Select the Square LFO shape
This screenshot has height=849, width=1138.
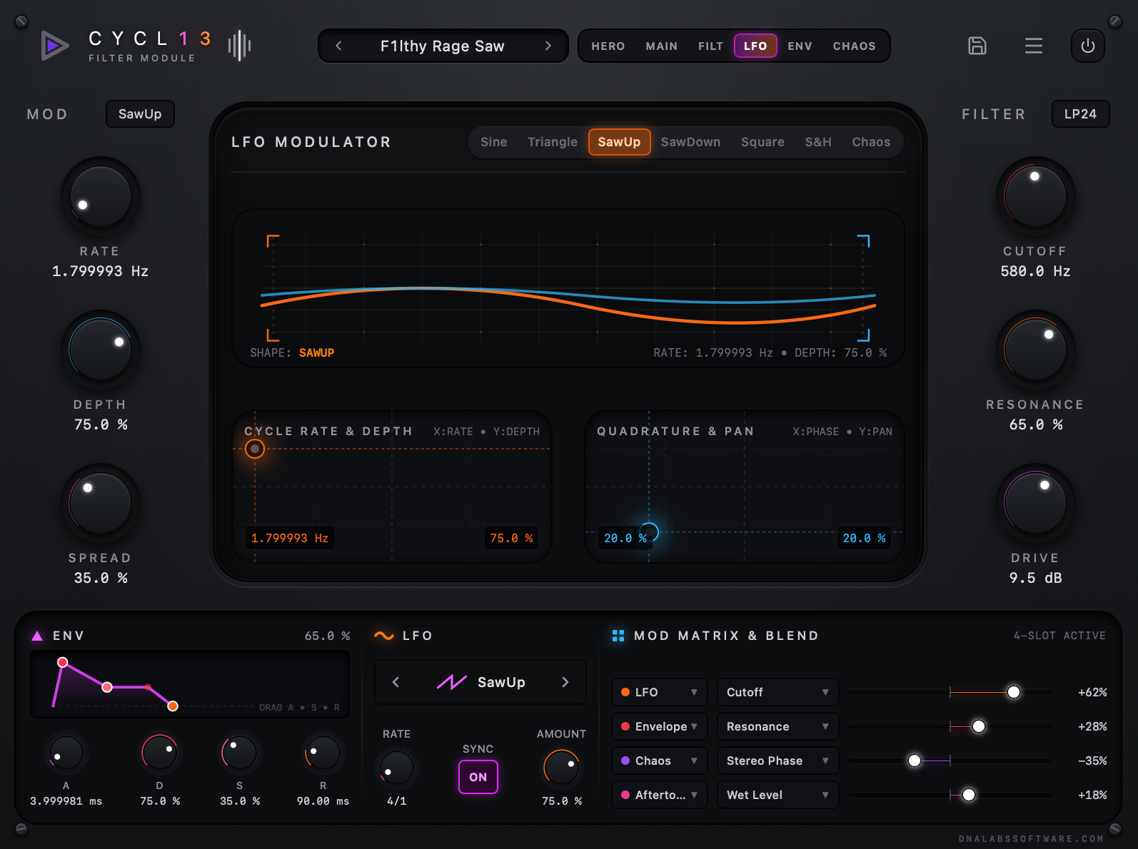pos(762,142)
